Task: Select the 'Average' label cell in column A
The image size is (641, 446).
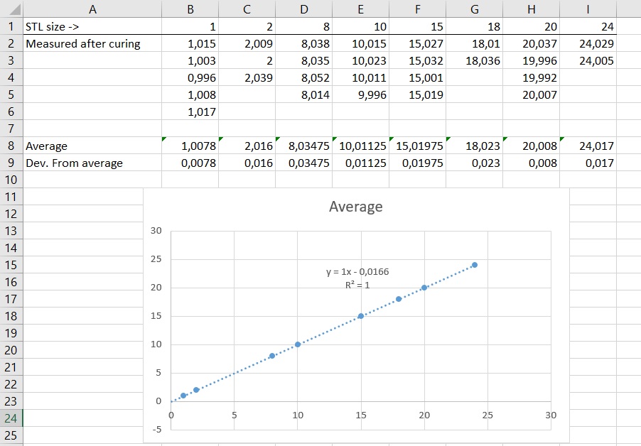Action: [92, 146]
